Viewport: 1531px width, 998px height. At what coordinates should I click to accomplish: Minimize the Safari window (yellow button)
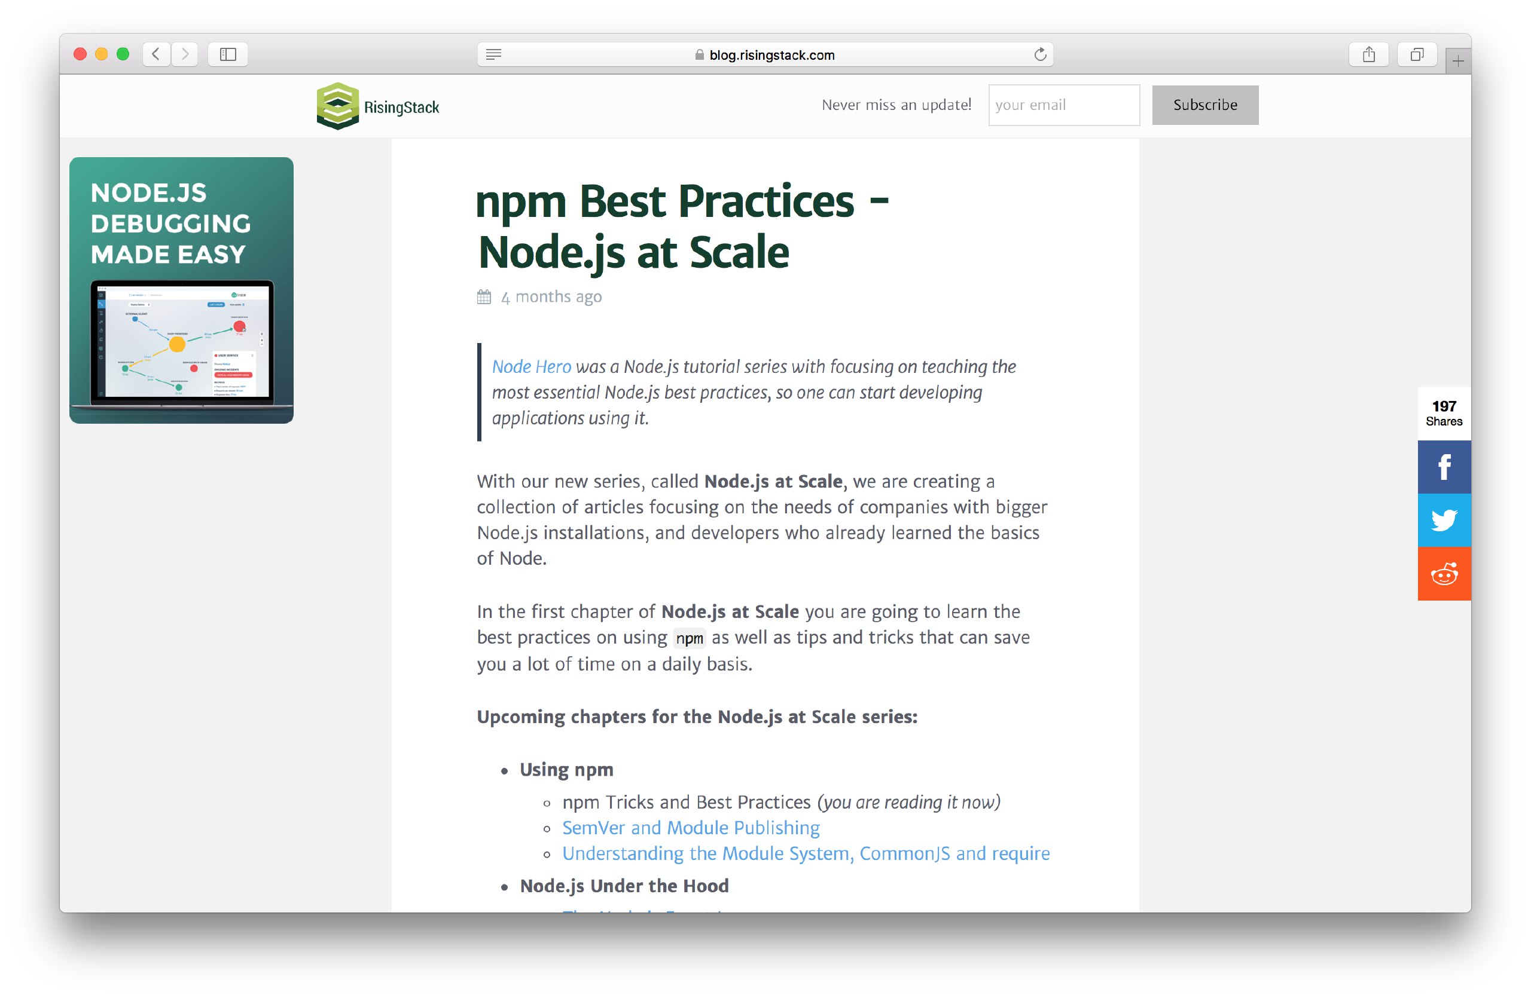102,54
